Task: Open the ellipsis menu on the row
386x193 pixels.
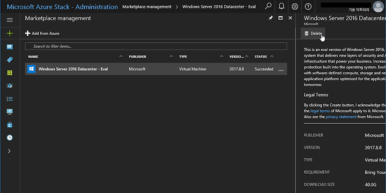Action: (x=280, y=70)
